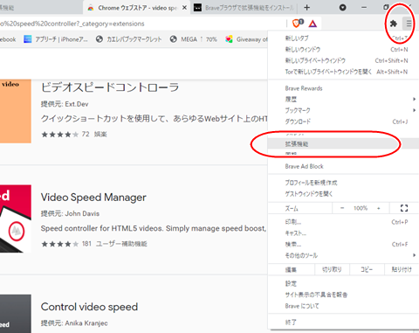Select 新しいタブ from the menu
The height and width of the screenshot is (333, 419).
point(343,38)
